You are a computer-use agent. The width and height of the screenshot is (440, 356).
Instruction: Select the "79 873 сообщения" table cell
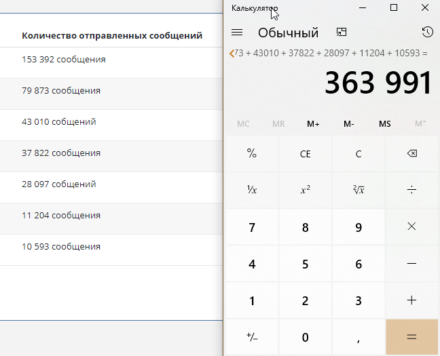point(111,94)
